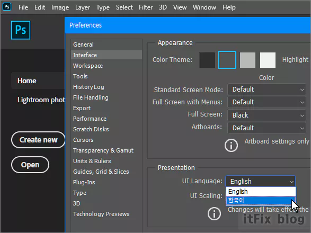This screenshot has width=311, height=233.
Task: Select Scratch Disks preferences category
Action: click(x=106, y=129)
